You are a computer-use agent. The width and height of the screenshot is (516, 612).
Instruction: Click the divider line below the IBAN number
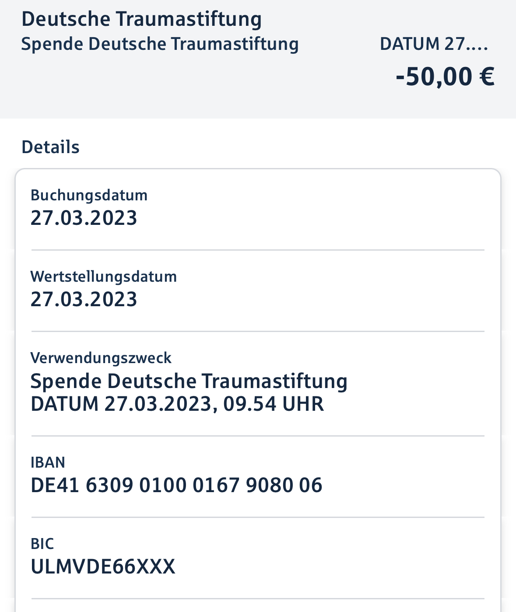pyautogui.click(x=258, y=518)
